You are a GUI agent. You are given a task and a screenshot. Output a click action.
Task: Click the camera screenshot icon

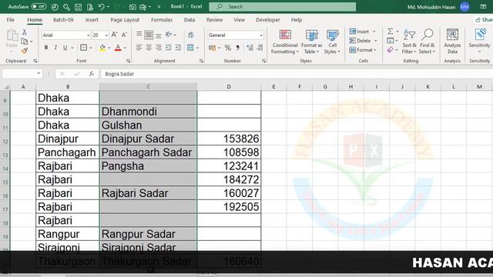pos(132,7)
